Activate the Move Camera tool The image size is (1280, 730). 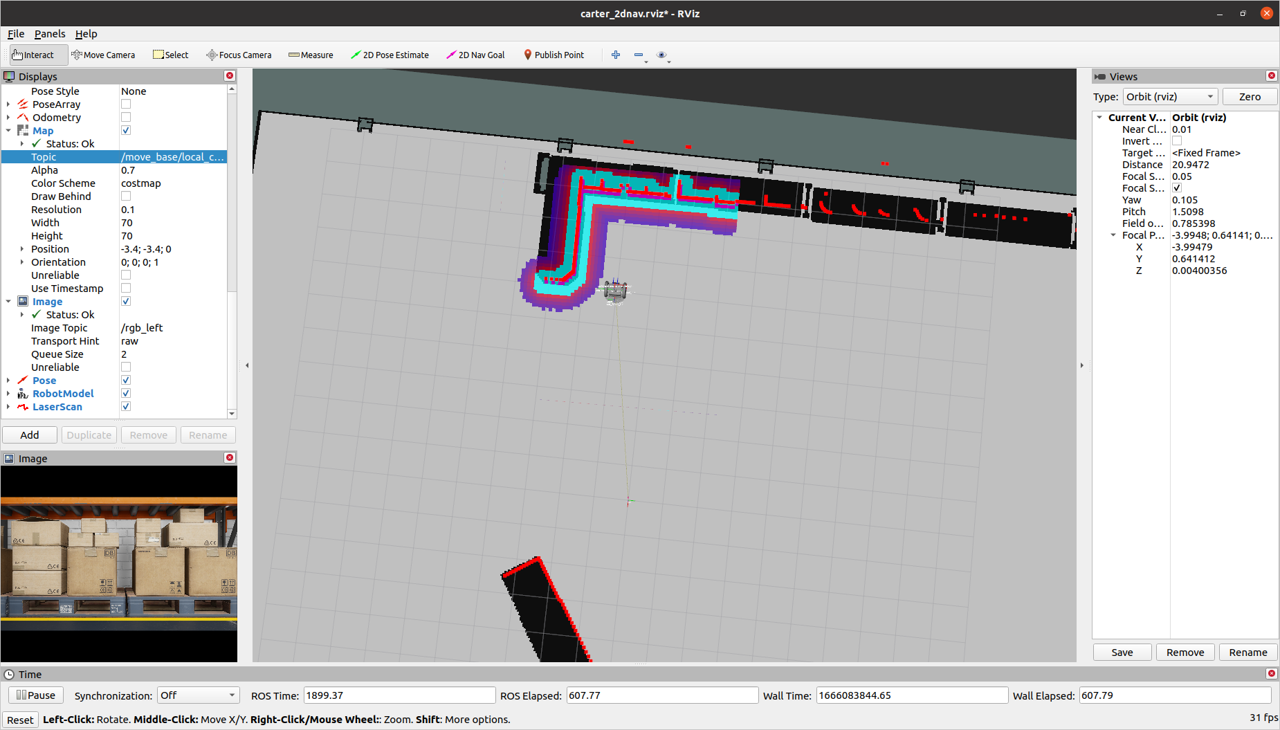[x=103, y=55]
